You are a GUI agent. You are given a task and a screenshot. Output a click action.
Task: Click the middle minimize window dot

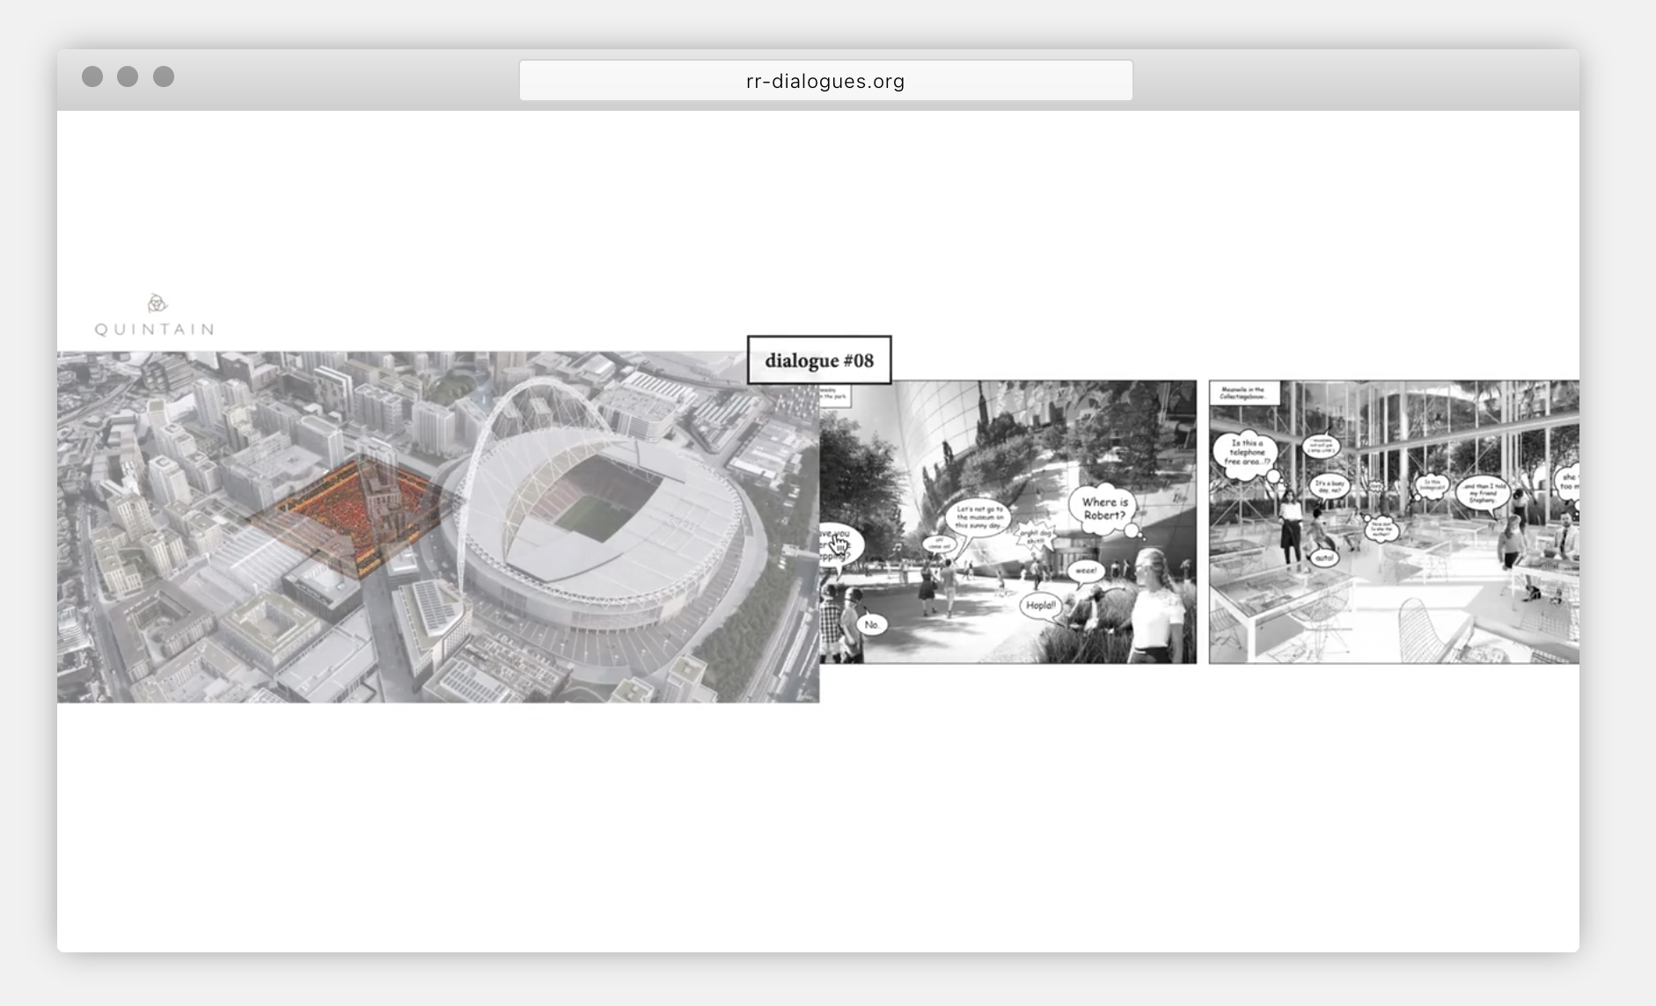(128, 77)
